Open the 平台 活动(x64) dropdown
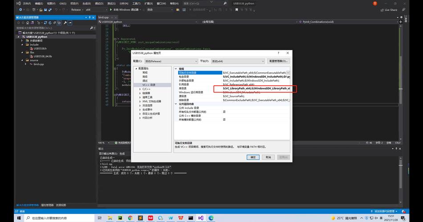 point(238,61)
